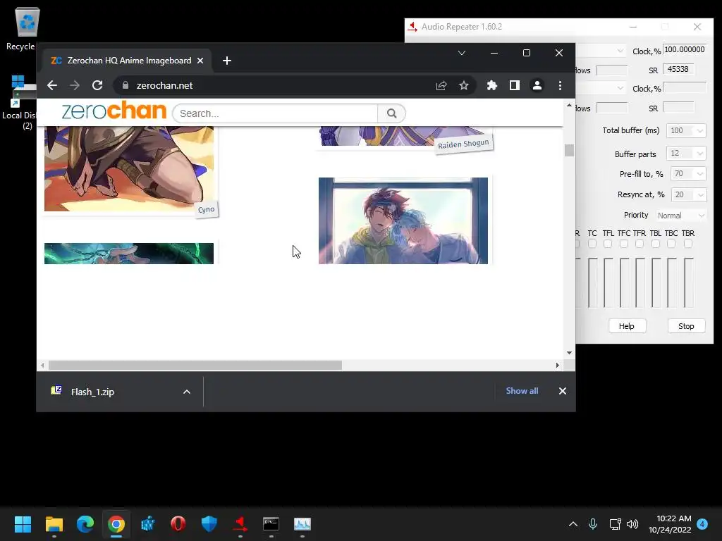Open Chrome profile avatar
The image size is (722, 541).
[x=537, y=85]
